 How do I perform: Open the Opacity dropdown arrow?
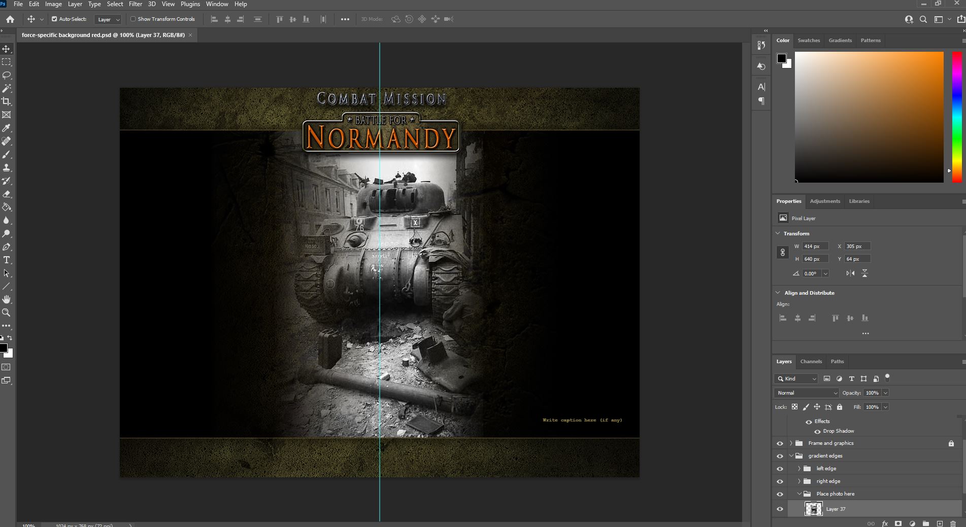point(885,393)
